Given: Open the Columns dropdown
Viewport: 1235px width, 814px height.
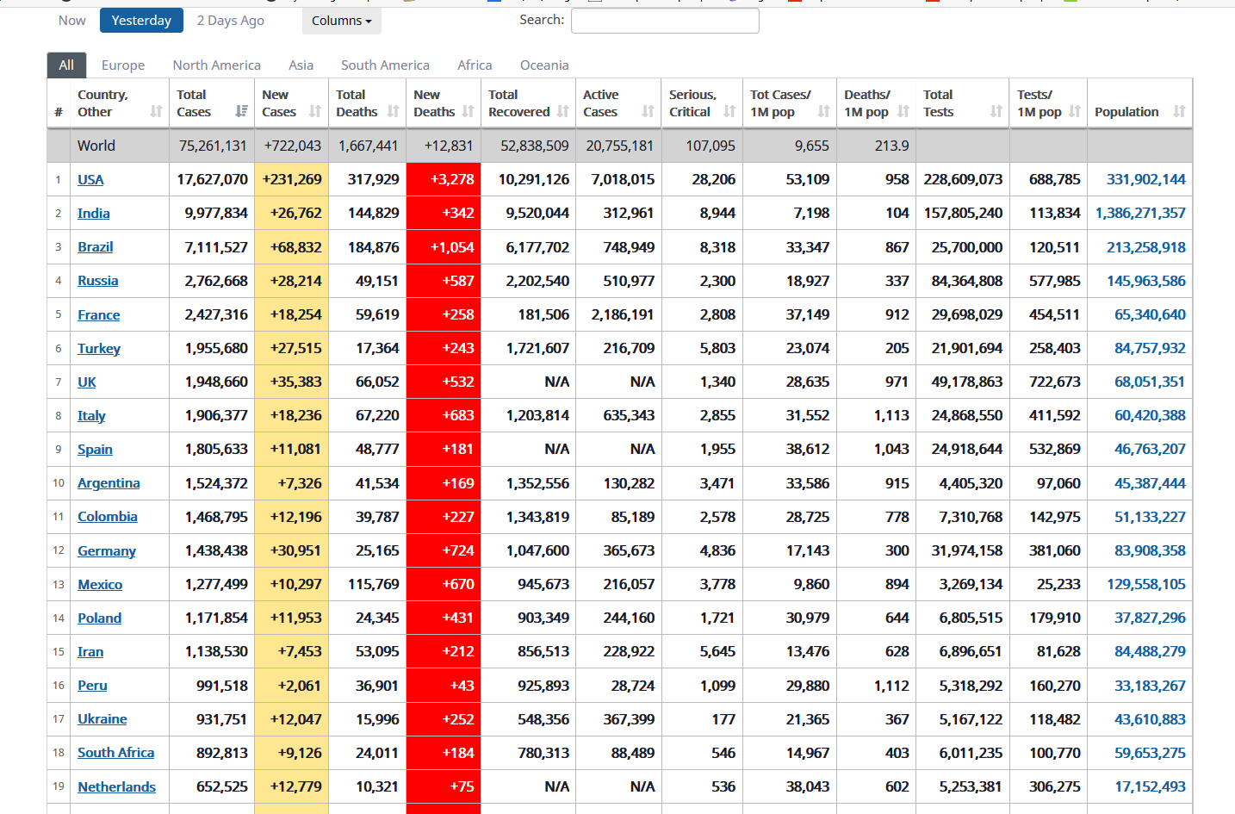Looking at the screenshot, I should pos(342,21).
